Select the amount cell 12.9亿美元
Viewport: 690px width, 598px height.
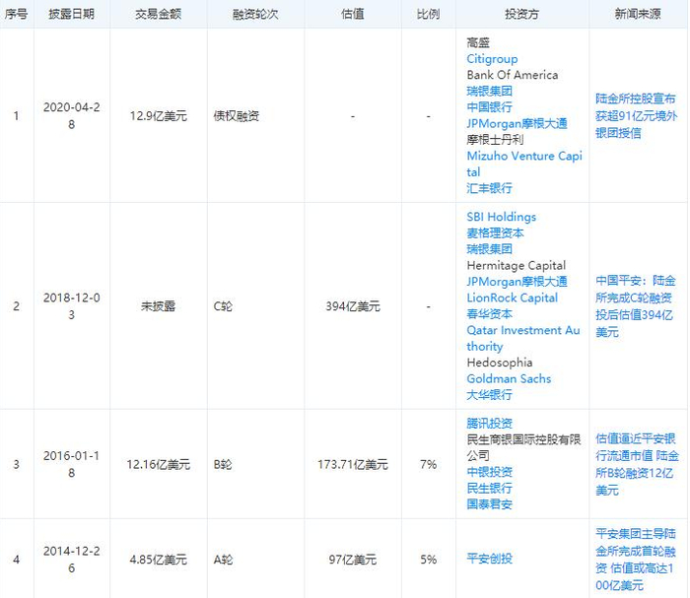coord(159,116)
